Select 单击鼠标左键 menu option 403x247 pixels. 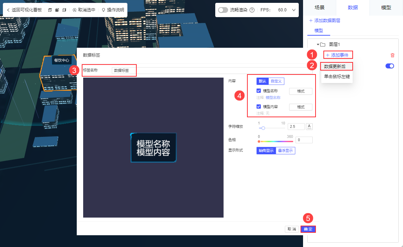[337, 77]
